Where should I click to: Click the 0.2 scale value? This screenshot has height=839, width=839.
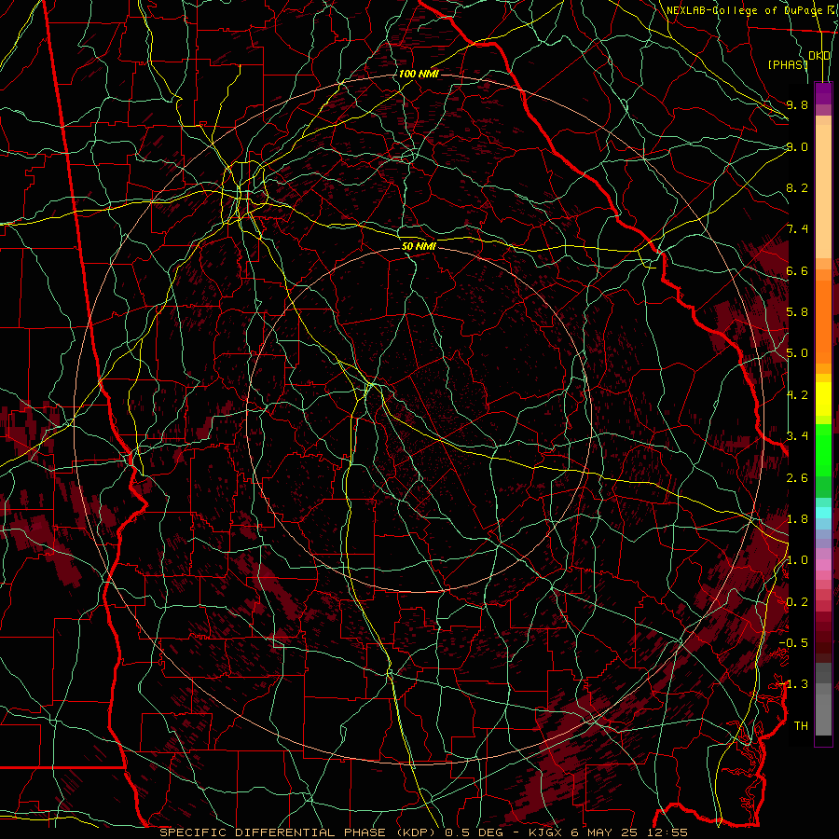(x=797, y=602)
